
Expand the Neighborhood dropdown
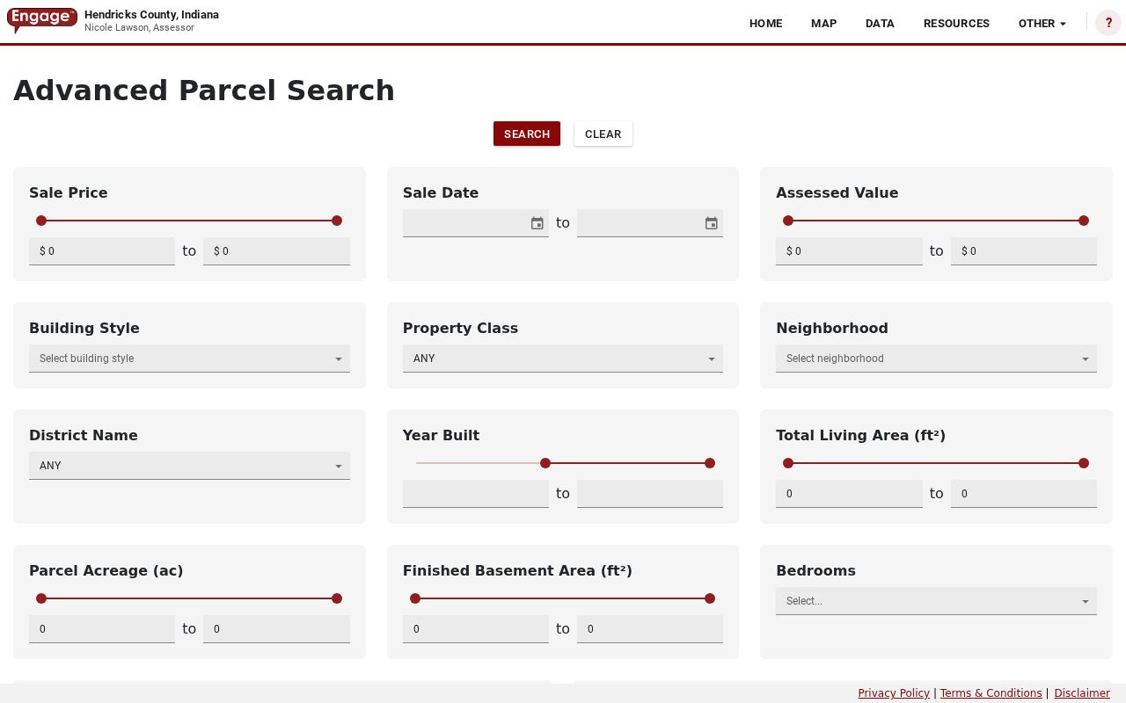[936, 359]
